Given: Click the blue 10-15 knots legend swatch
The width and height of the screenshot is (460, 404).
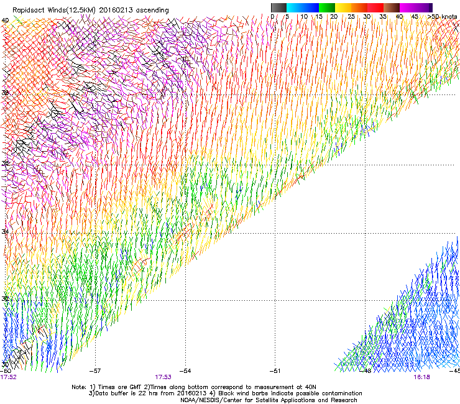Looking at the screenshot, I should (311, 7).
